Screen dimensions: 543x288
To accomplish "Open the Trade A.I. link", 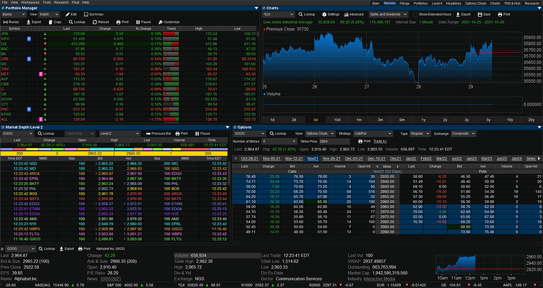I will click(381, 141).
